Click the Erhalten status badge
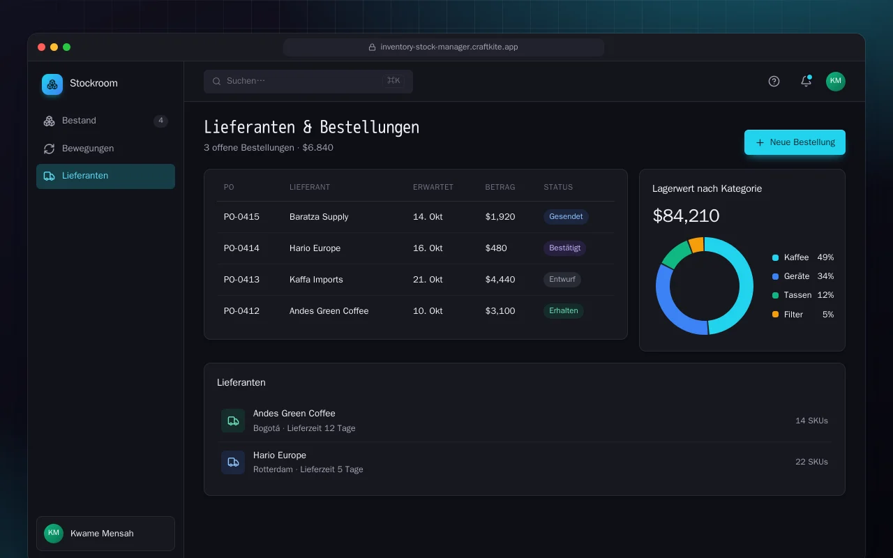 tap(564, 311)
